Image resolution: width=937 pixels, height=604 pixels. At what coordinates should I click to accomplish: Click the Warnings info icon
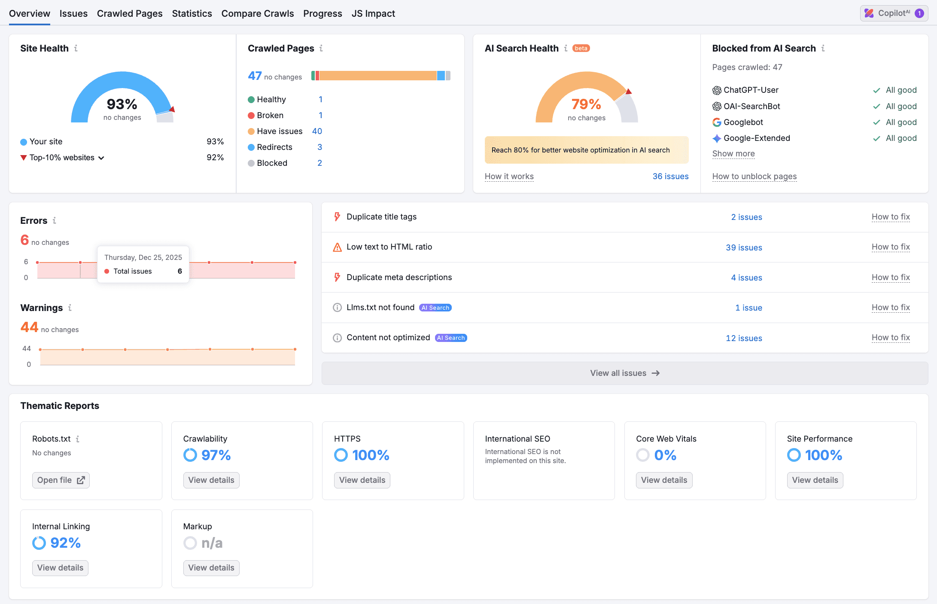pos(70,308)
